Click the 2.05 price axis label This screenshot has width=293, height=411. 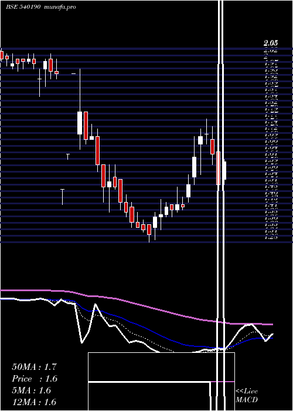(x=271, y=43)
